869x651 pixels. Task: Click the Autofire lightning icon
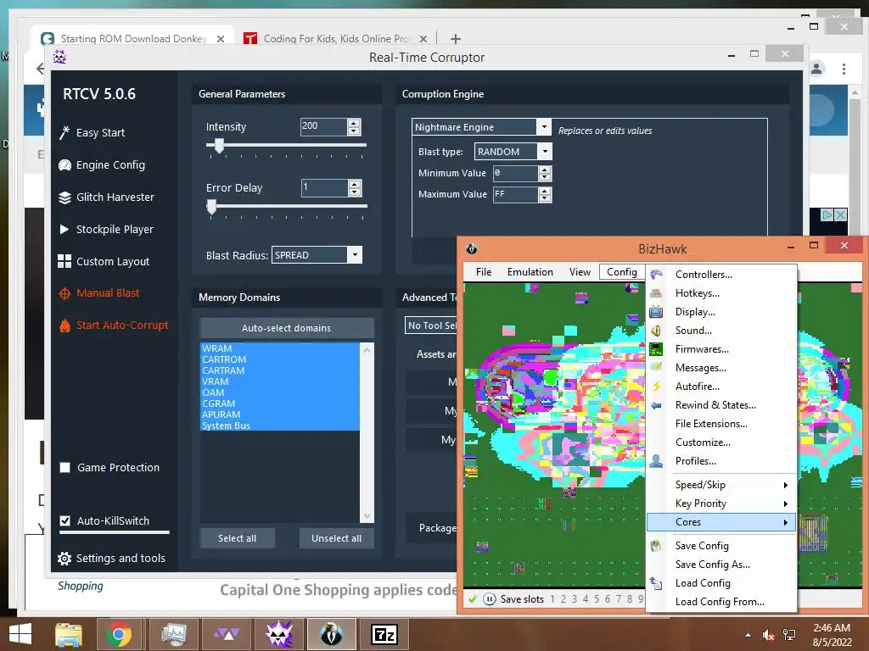pos(656,387)
